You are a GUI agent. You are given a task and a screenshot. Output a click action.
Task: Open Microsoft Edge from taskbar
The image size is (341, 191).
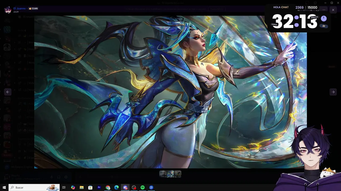[116, 188]
